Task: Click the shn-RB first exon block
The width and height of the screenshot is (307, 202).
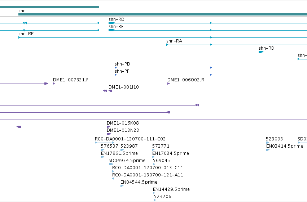Action: [261, 52]
